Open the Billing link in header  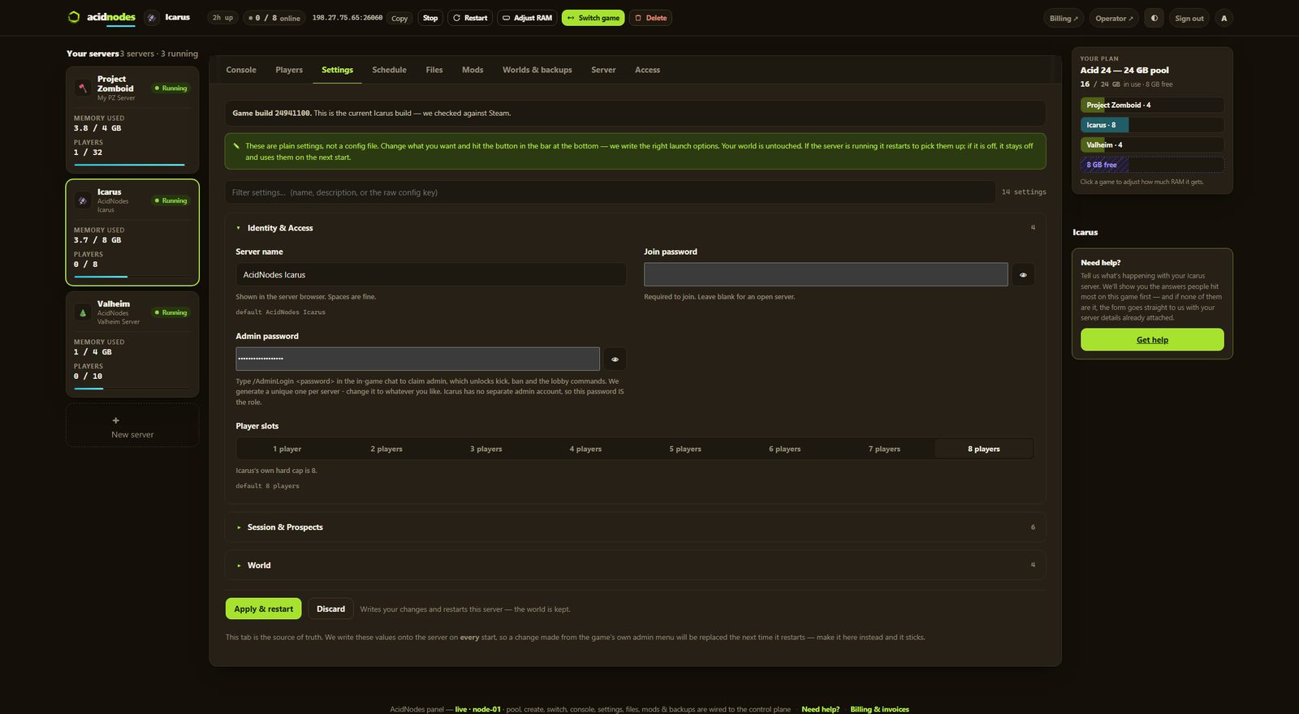coord(1064,18)
